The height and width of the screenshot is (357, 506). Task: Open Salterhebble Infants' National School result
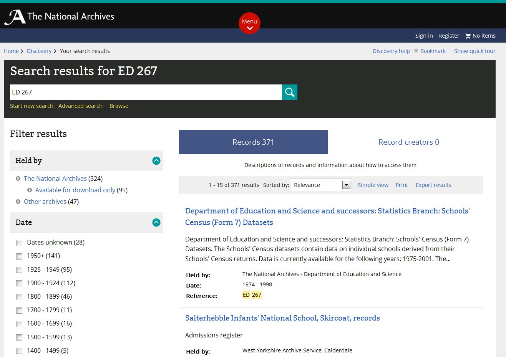tap(282, 318)
